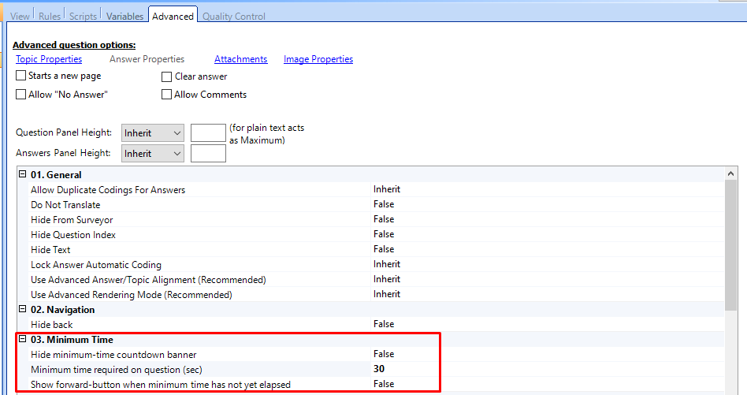This screenshot has width=747, height=395.
Task: Click False value for Hide From Surveyor
Action: [384, 219]
